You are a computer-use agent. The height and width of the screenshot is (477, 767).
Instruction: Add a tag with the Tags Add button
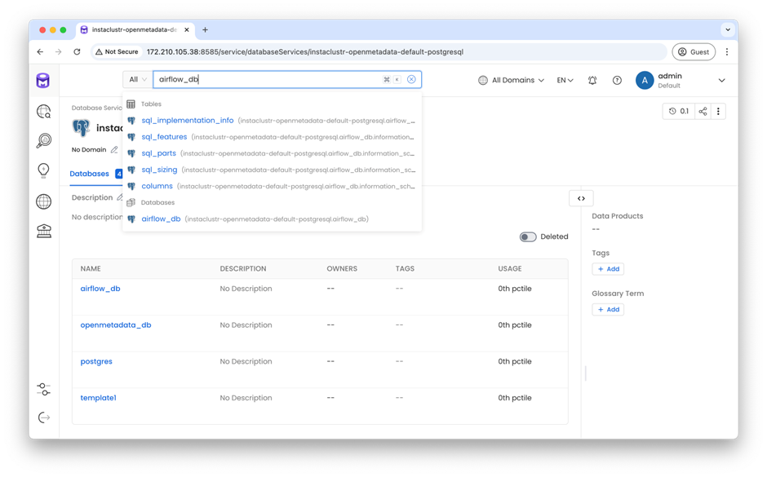coord(608,269)
